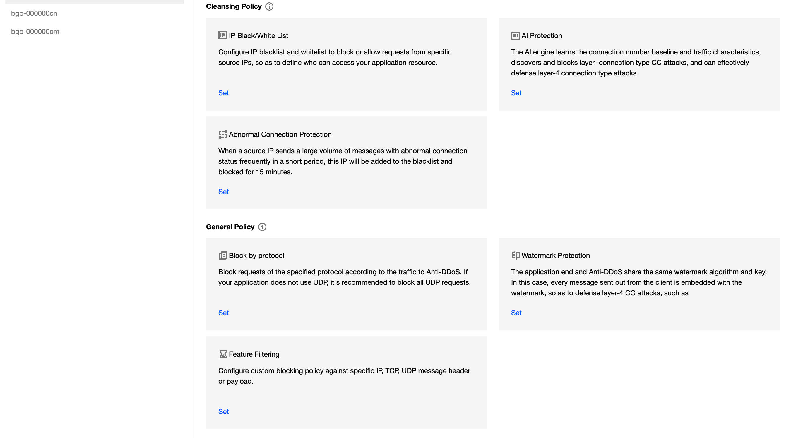Select instance bgp-000000cn in sidebar

click(34, 13)
